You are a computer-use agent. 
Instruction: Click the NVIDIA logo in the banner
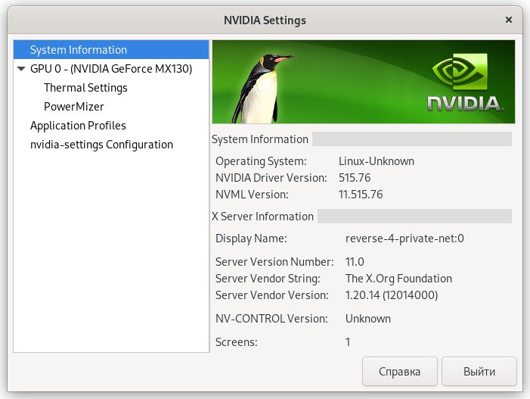465,83
